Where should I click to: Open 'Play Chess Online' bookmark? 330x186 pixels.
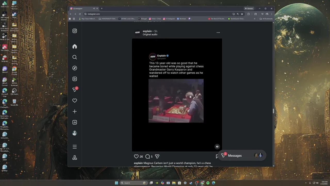click(x=87, y=19)
